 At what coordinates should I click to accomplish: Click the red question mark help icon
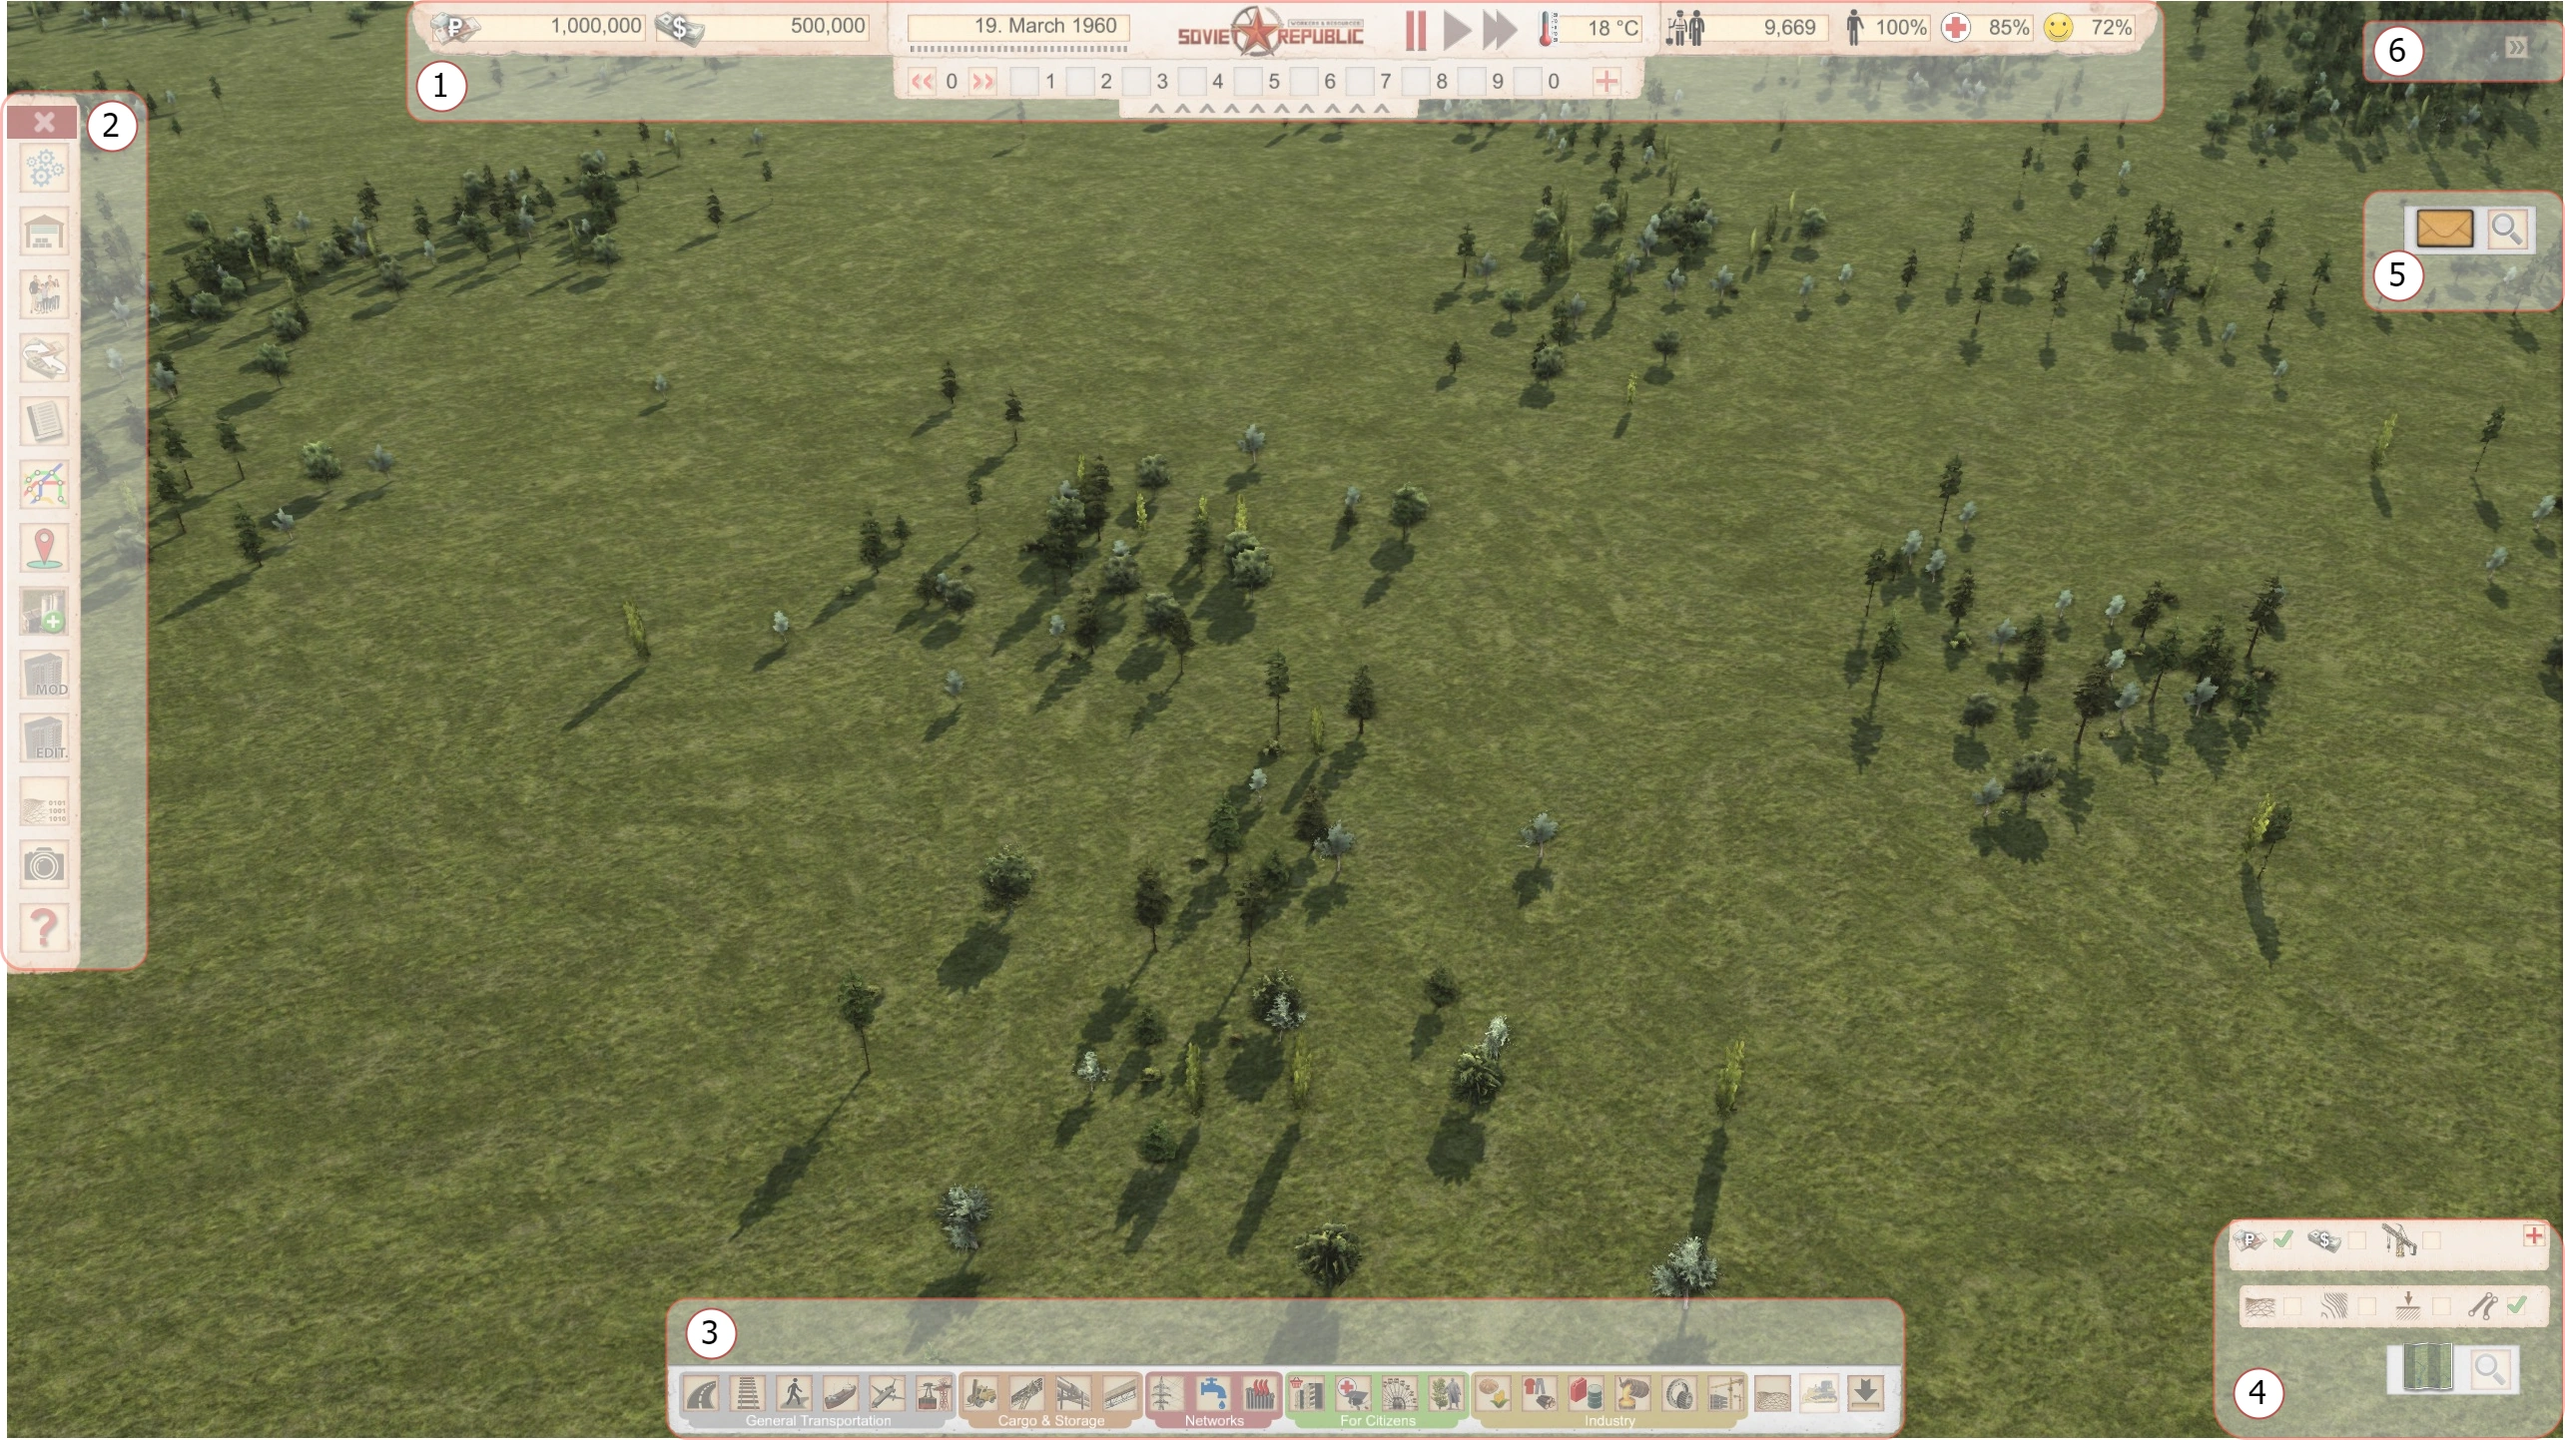point(44,927)
